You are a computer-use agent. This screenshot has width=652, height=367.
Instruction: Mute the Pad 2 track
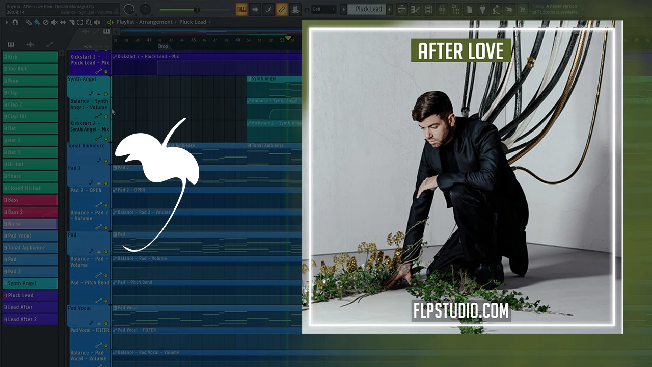106,182
